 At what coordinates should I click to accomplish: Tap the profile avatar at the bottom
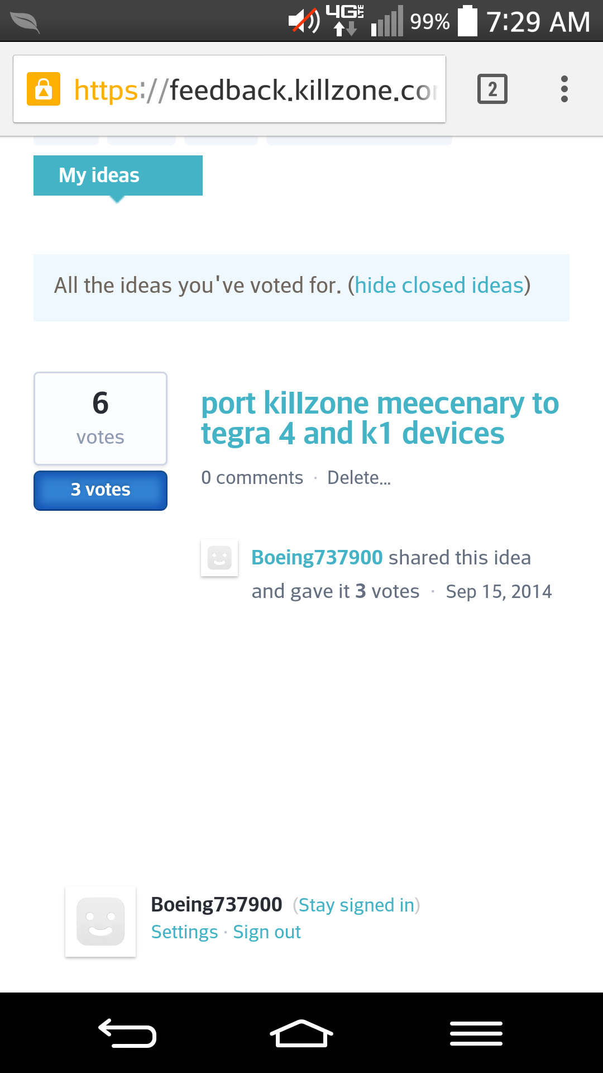pyautogui.click(x=100, y=921)
